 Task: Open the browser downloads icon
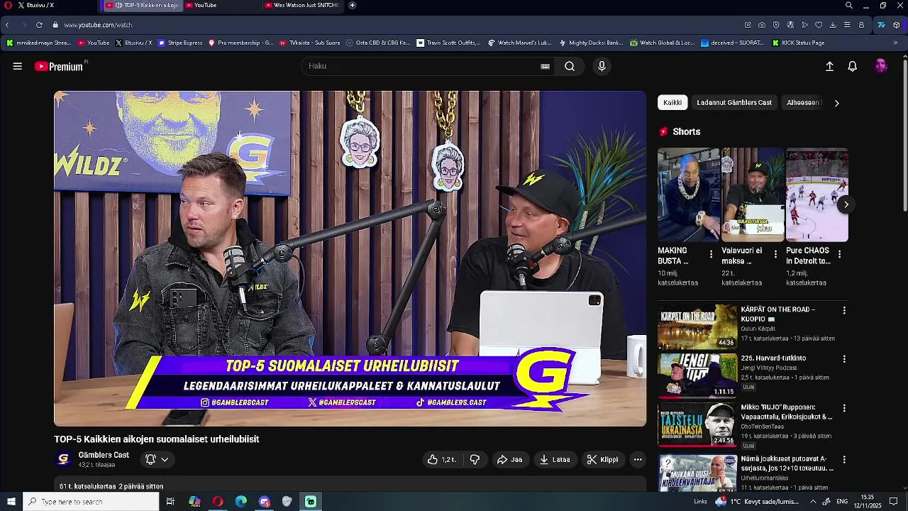click(x=833, y=25)
